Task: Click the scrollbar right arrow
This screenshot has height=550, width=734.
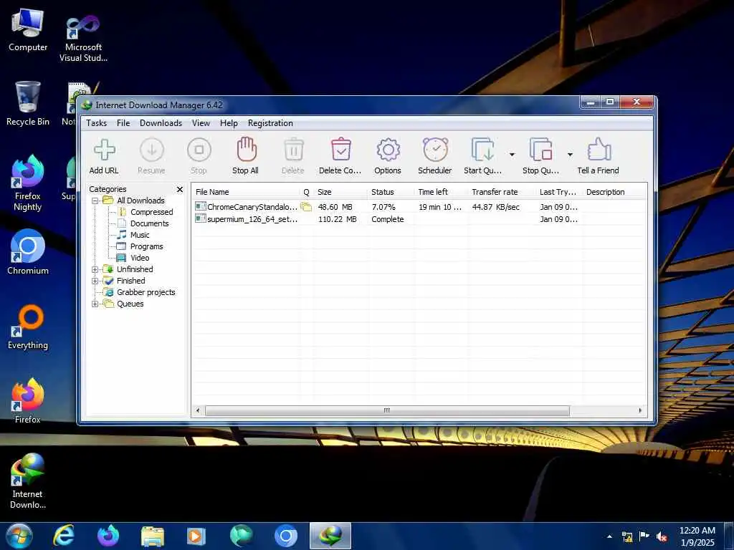Action: tap(640, 410)
